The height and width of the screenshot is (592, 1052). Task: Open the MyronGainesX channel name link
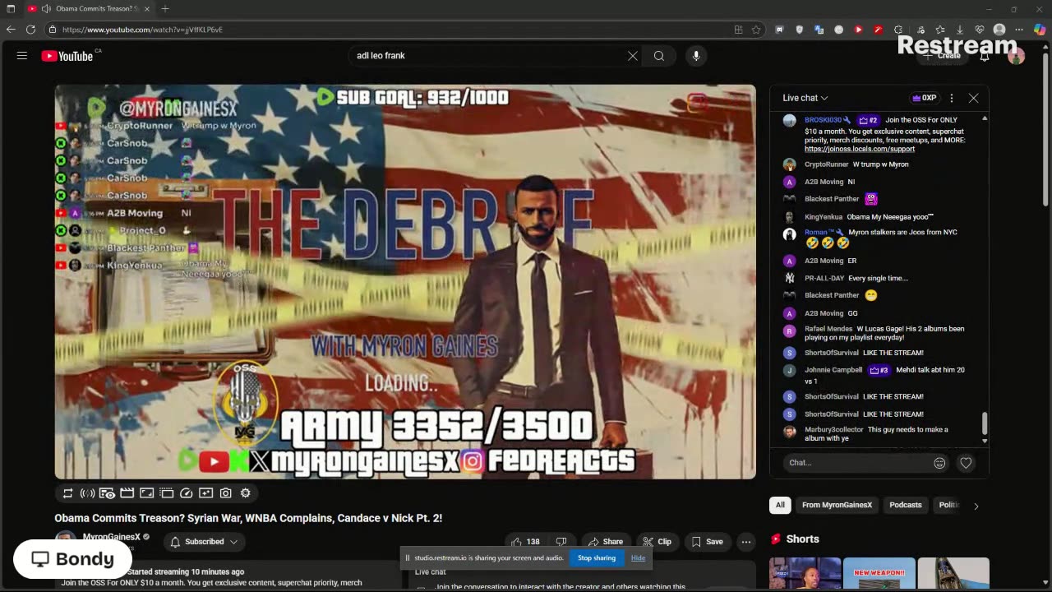(112, 537)
